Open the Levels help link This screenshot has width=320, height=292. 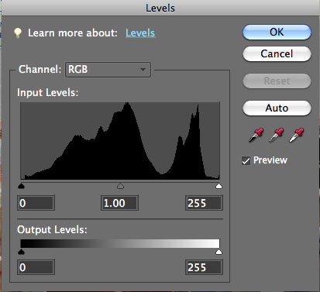[x=140, y=33]
